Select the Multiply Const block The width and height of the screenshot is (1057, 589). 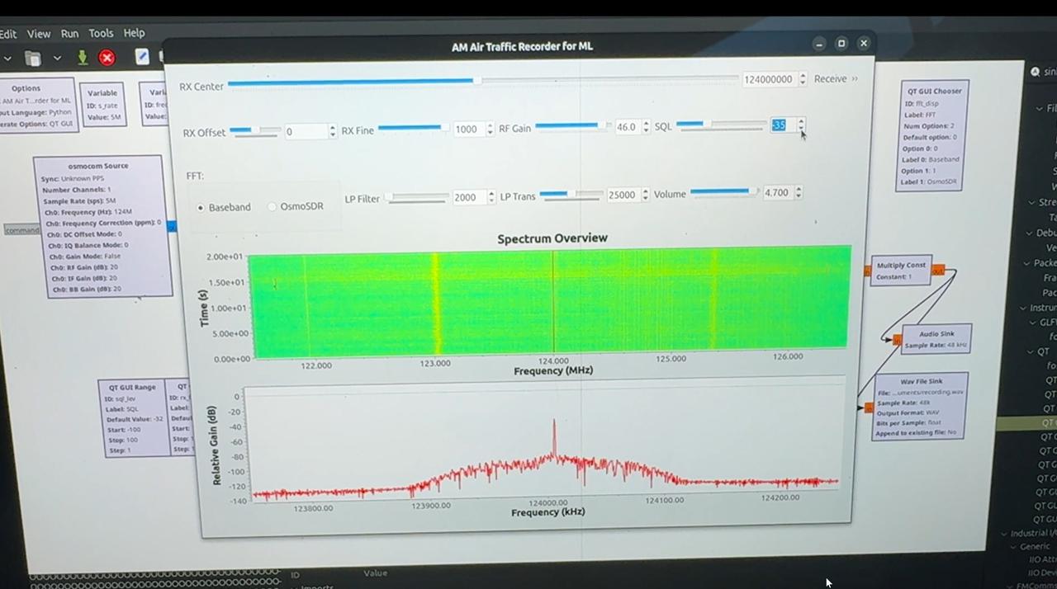(x=901, y=271)
